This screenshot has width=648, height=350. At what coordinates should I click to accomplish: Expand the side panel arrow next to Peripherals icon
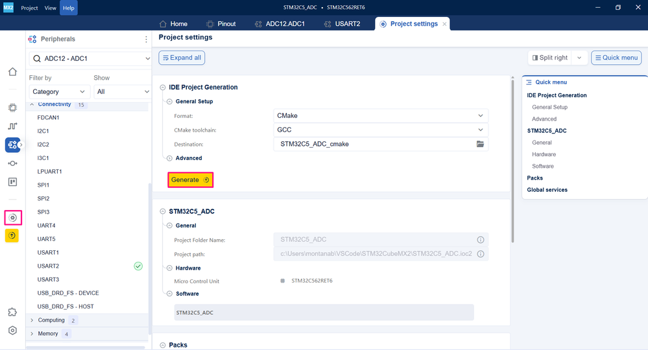(21, 145)
